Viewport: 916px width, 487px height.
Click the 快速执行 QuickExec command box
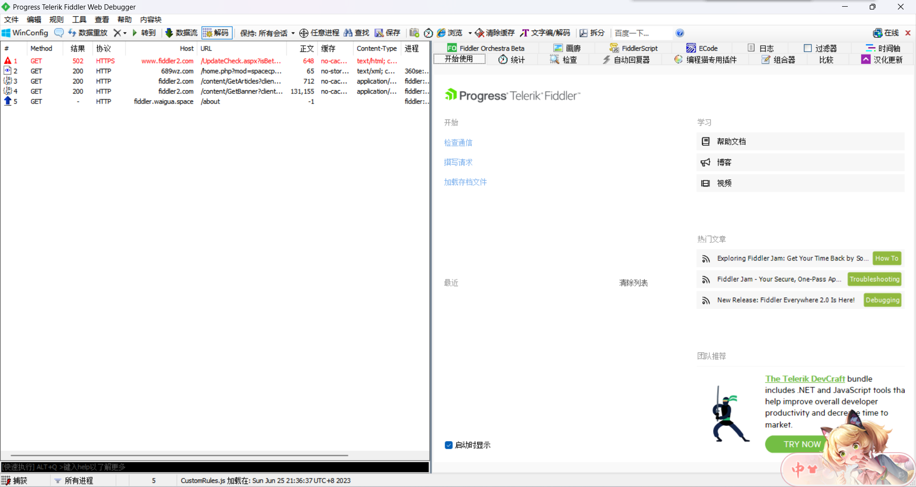tap(215, 467)
